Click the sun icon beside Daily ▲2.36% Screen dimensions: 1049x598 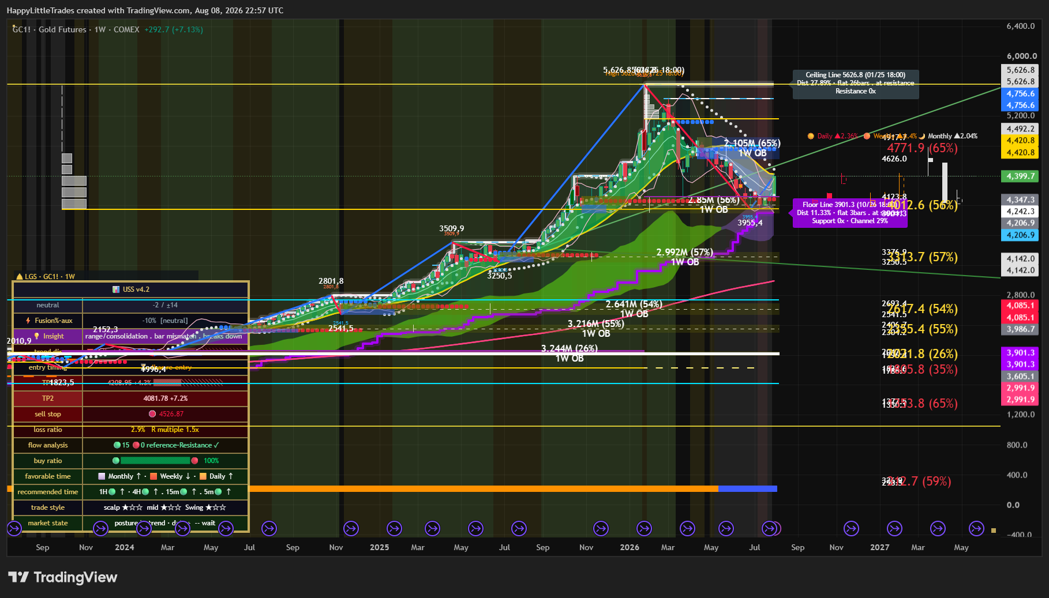click(811, 136)
